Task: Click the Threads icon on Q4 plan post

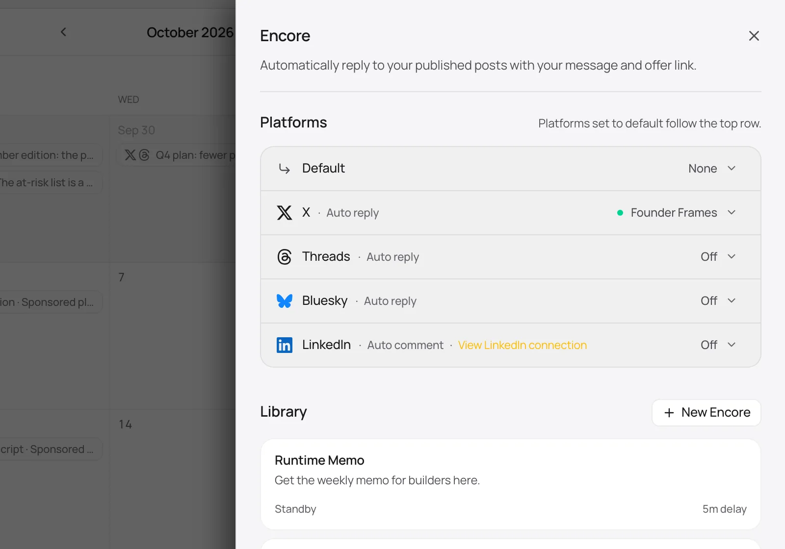Action: coord(144,155)
